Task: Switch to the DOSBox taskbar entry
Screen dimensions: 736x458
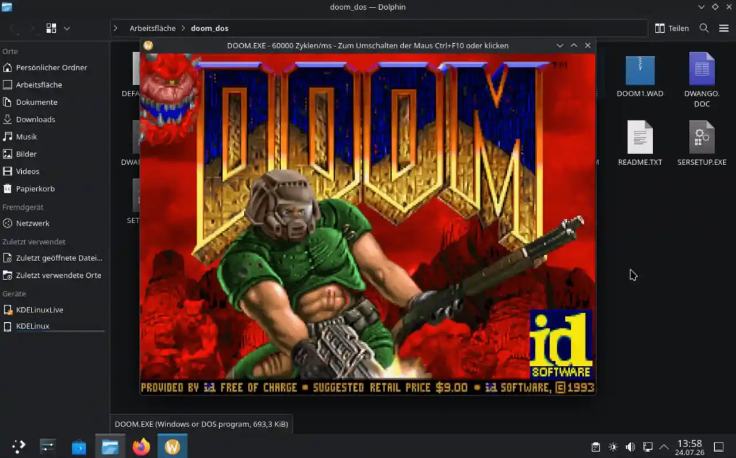Action: coord(172,446)
